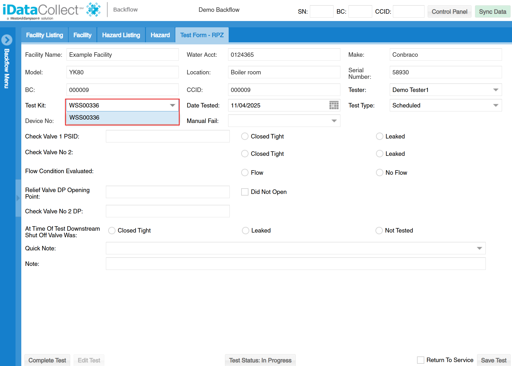Enable Return To Service
Viewport: 512px width, 366px height.
point(421,360)
